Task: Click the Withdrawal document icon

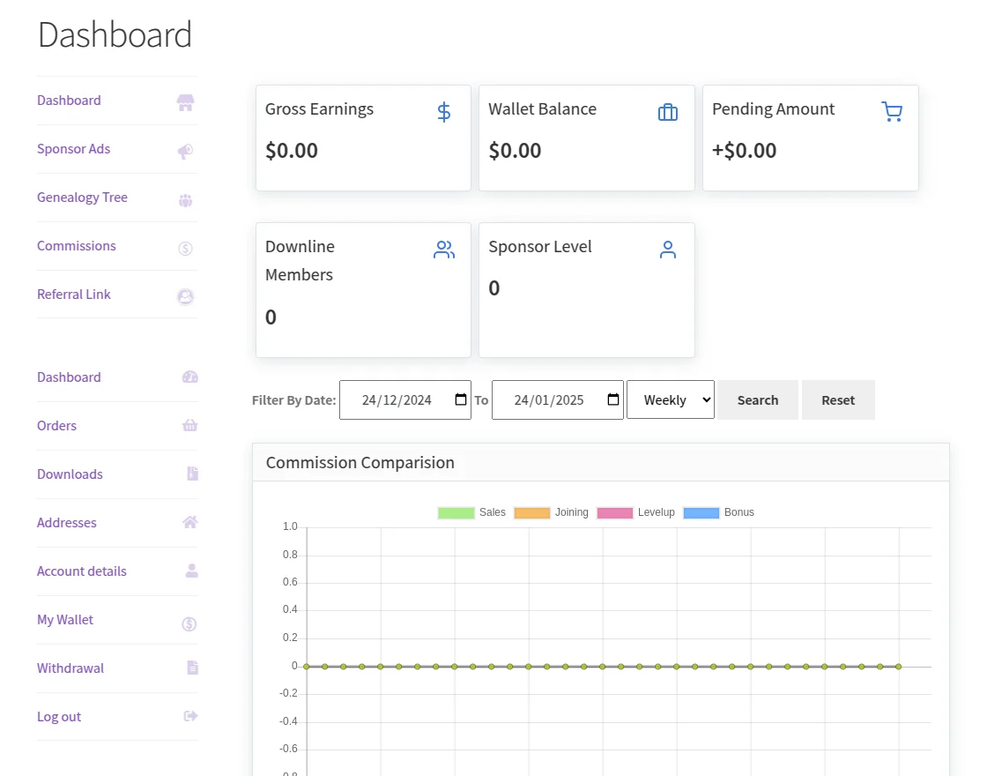Action: click(192, 668)
